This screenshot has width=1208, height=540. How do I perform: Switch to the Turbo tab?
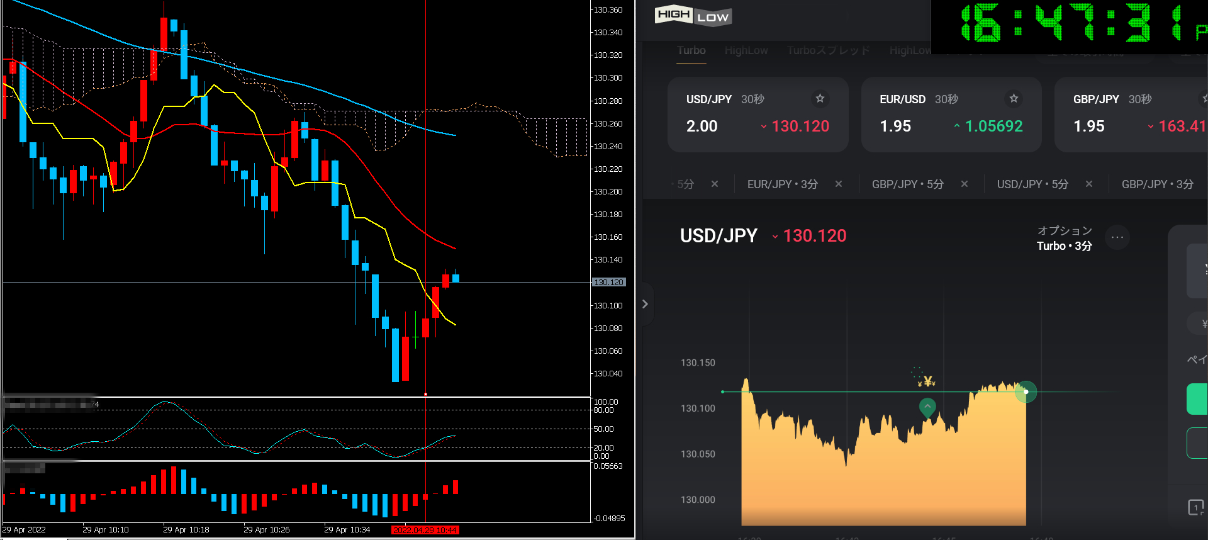point(691,50)
